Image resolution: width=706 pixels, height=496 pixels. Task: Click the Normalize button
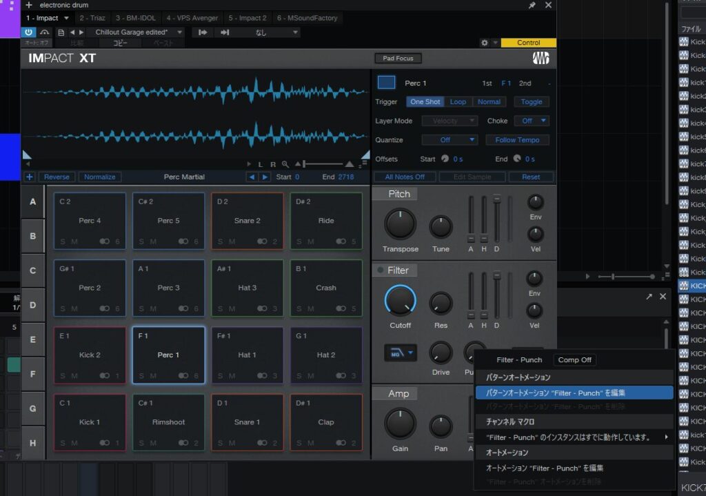[99, 177]
